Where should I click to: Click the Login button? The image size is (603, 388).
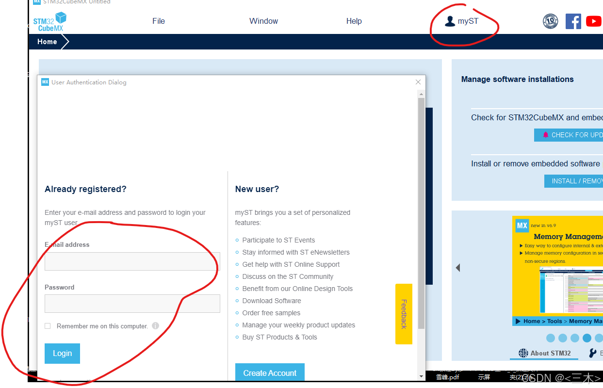[x=62, y=354]
